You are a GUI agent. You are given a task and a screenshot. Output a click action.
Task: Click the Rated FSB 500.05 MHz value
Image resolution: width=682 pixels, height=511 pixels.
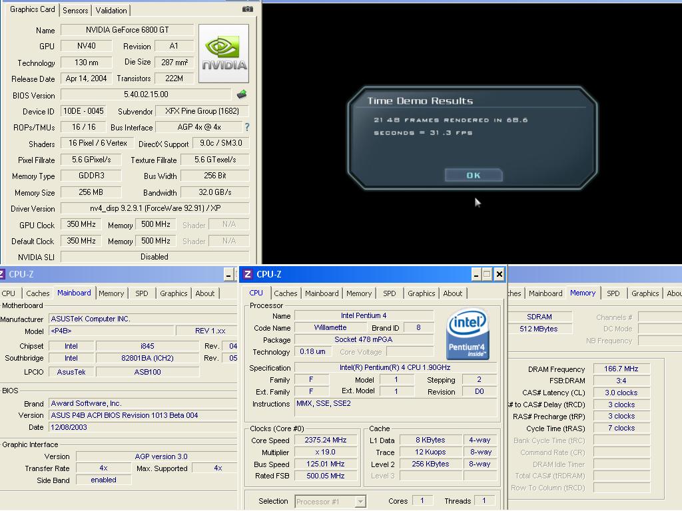pos(326,476)
